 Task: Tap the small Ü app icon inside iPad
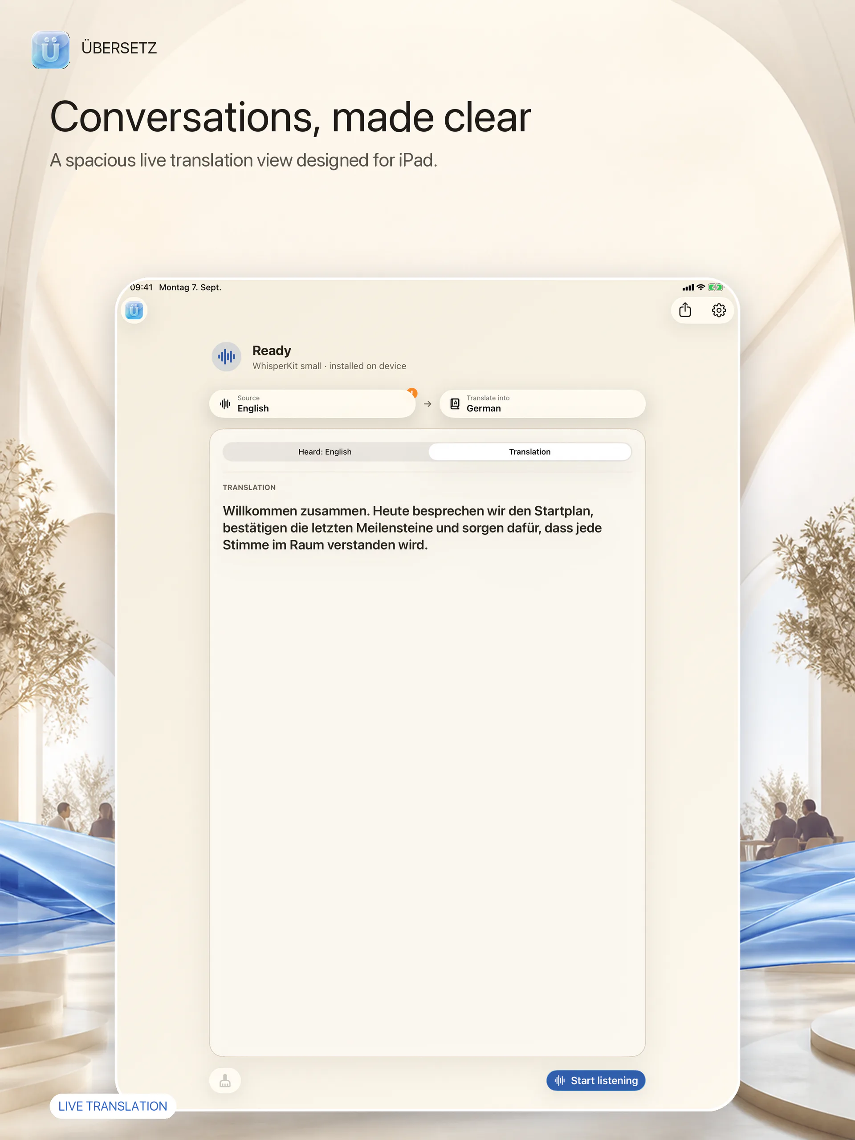pyautogui.click(x=134, y=310)
